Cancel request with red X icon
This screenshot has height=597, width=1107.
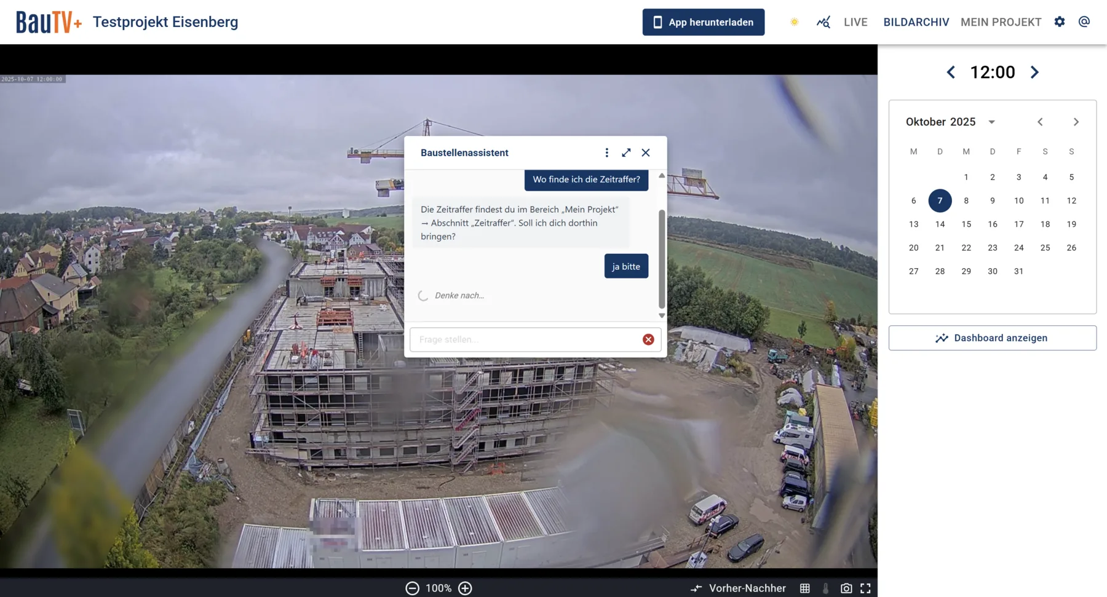click(648, 339)
